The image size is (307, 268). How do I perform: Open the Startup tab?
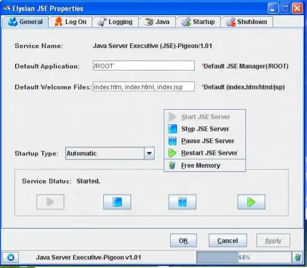tap(198, 22)
